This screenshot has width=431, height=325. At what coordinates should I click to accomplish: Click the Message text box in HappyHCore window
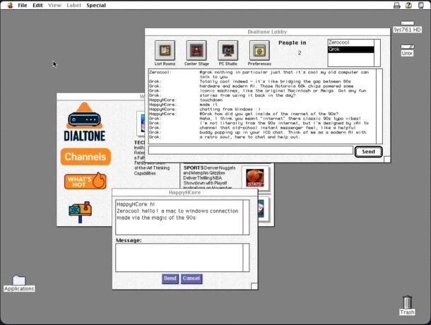(182, 257)
